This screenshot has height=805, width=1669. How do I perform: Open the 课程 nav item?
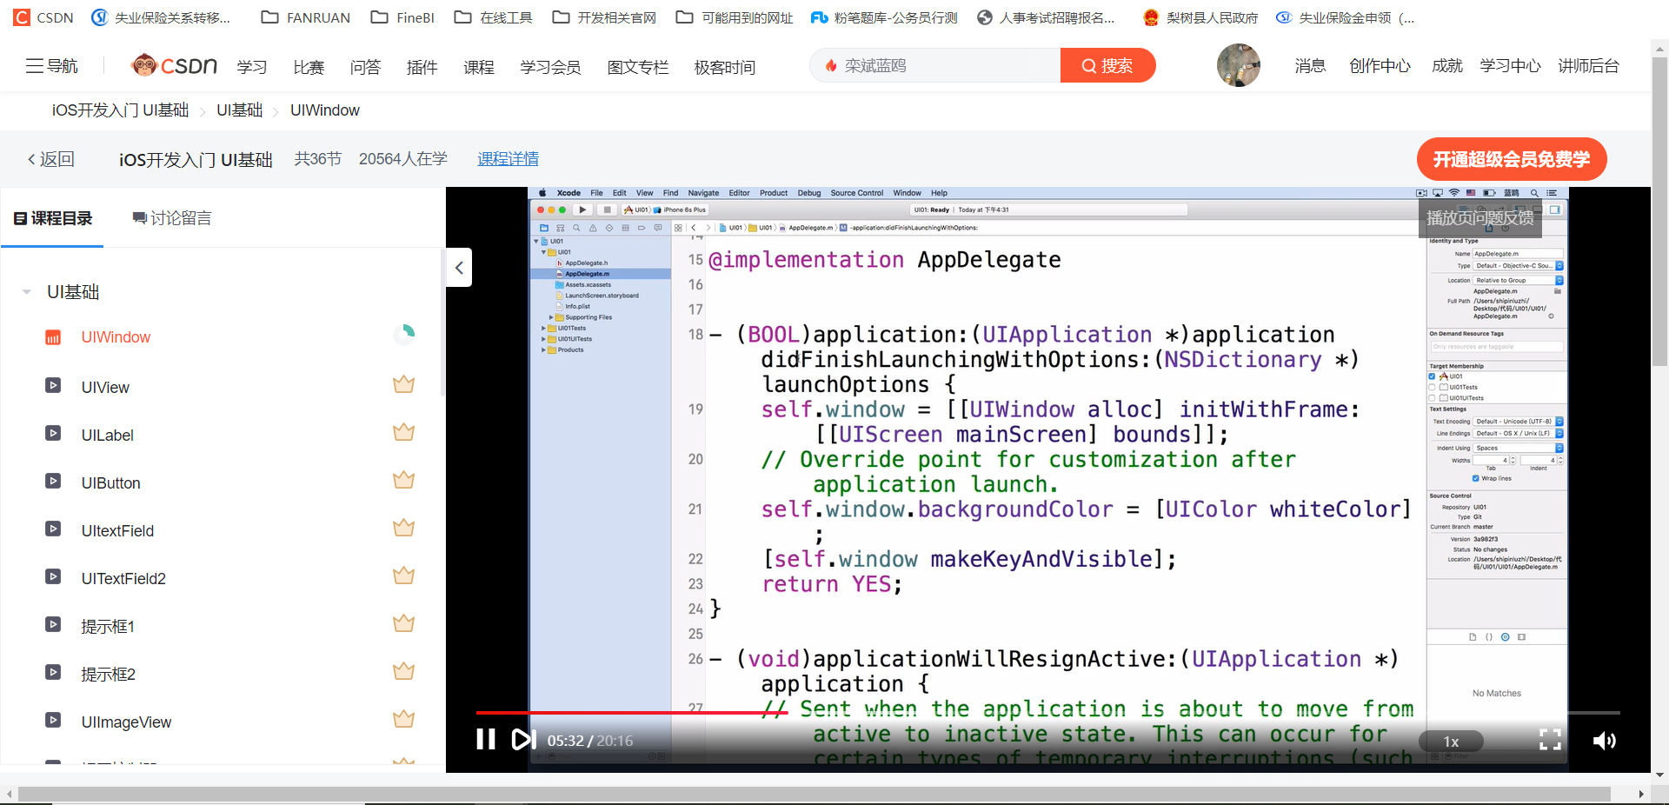479,67
